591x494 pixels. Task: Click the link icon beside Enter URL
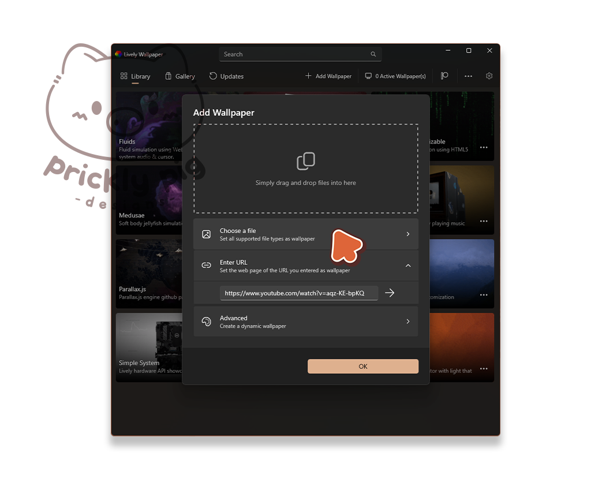point(206,265)
